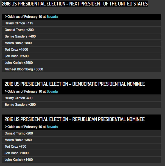Viewport: 165px width, 166px height.
Task: Click the Donald Trump -200 row
Action: point(82,133)
